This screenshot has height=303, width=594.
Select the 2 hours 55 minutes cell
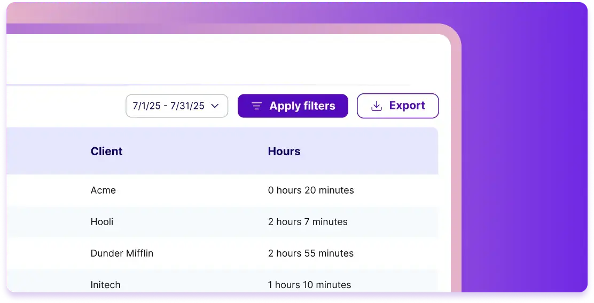coord(311,253)
